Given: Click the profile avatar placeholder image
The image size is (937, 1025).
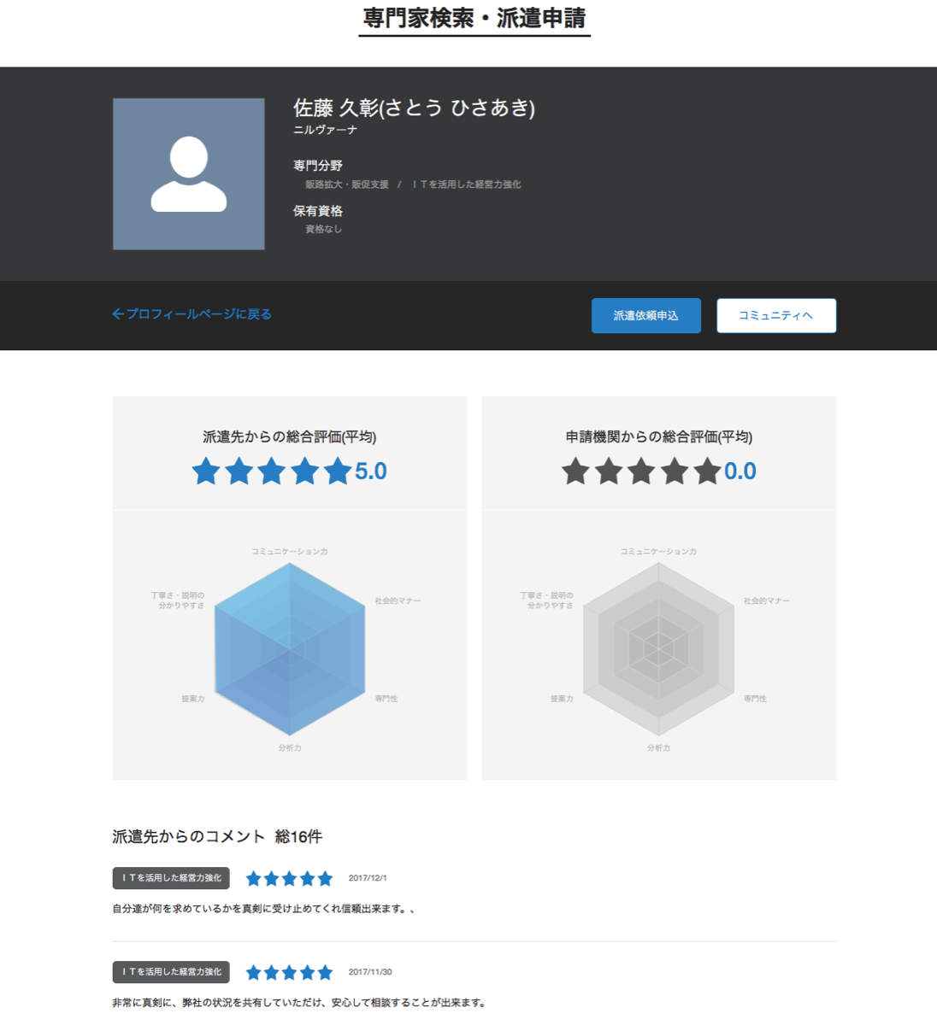Looking at the screenshot, I should [x=188, y=174].
